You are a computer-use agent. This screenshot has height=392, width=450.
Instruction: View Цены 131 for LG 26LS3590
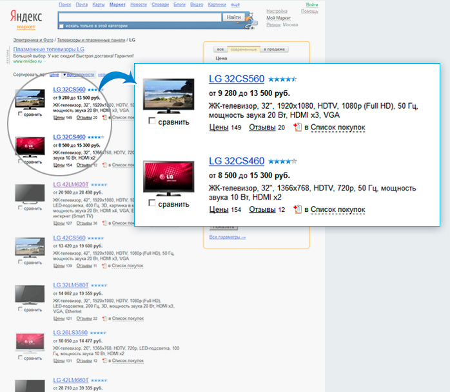click(x=63, y=360)
